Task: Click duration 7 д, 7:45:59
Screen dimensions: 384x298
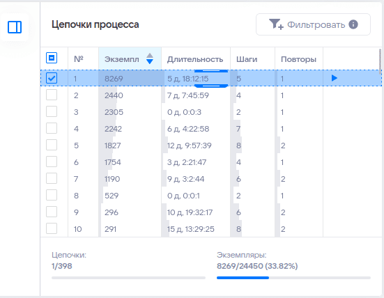Action: click(188, 95)
